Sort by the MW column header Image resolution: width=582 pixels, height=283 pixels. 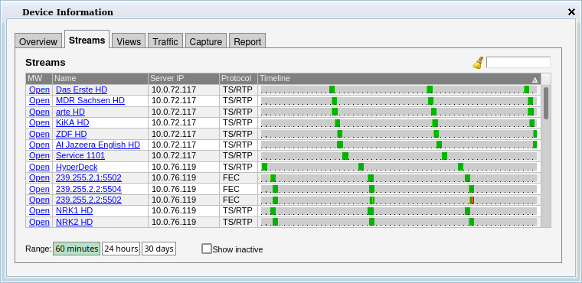(x=39, y=79)
